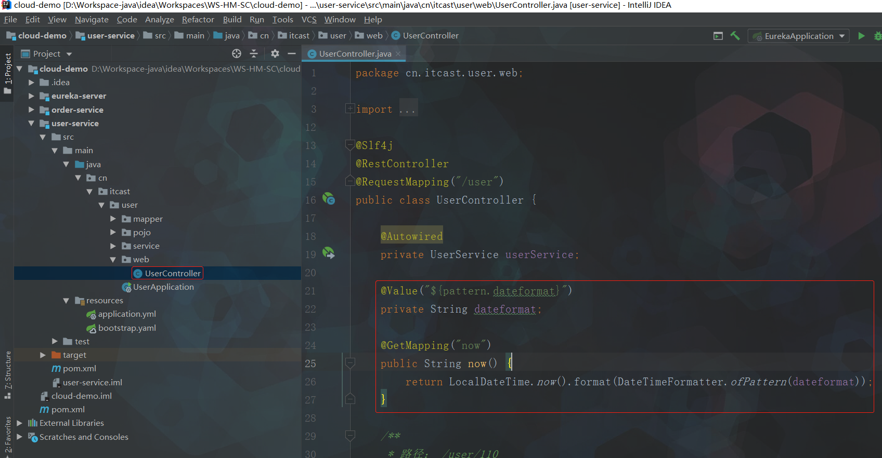
Task: Click fold end marker on line 27
Action: click(x=350, y=399)
